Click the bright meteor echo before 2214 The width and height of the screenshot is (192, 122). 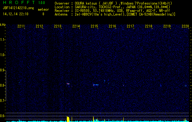[68, 84]
